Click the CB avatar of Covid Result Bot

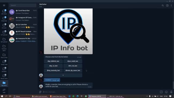point(12,12)
